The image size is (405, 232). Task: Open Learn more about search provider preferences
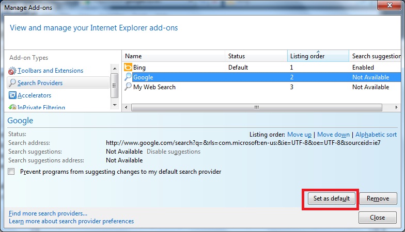click(71, 221)
